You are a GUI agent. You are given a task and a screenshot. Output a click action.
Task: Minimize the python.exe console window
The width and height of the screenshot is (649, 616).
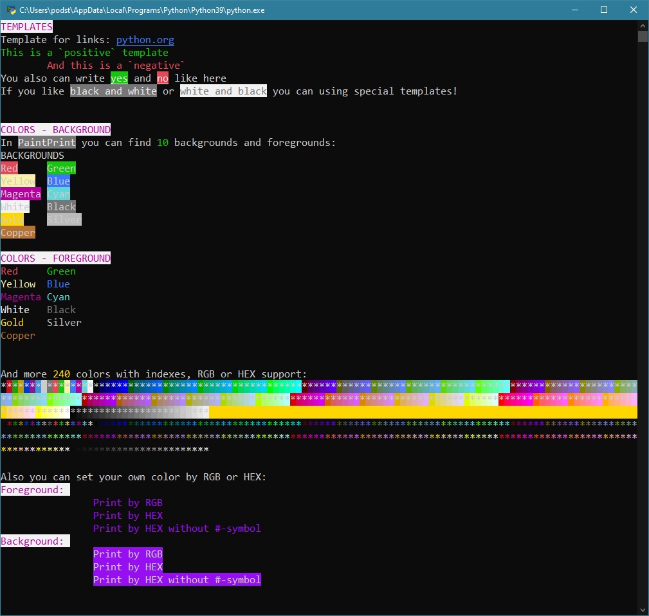tap(574, 10)
